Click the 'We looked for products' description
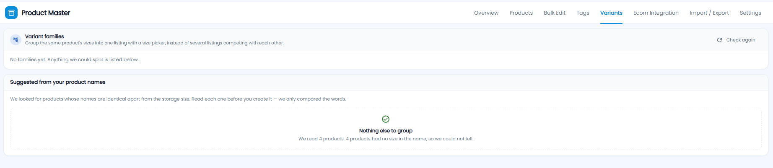This screenshot has width=773, height=168. click(178, 99)
